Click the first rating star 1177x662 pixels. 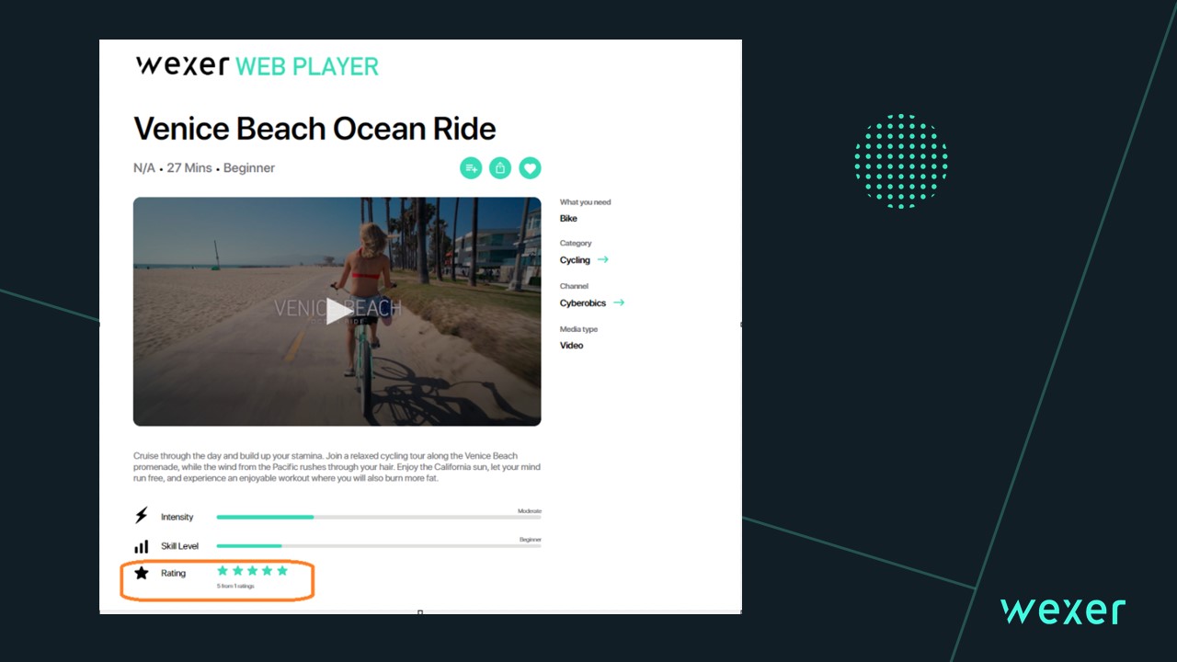pos(223,571)
